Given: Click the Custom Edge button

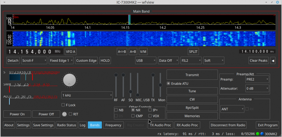Looking at the screenshot, I should (87, 60).
